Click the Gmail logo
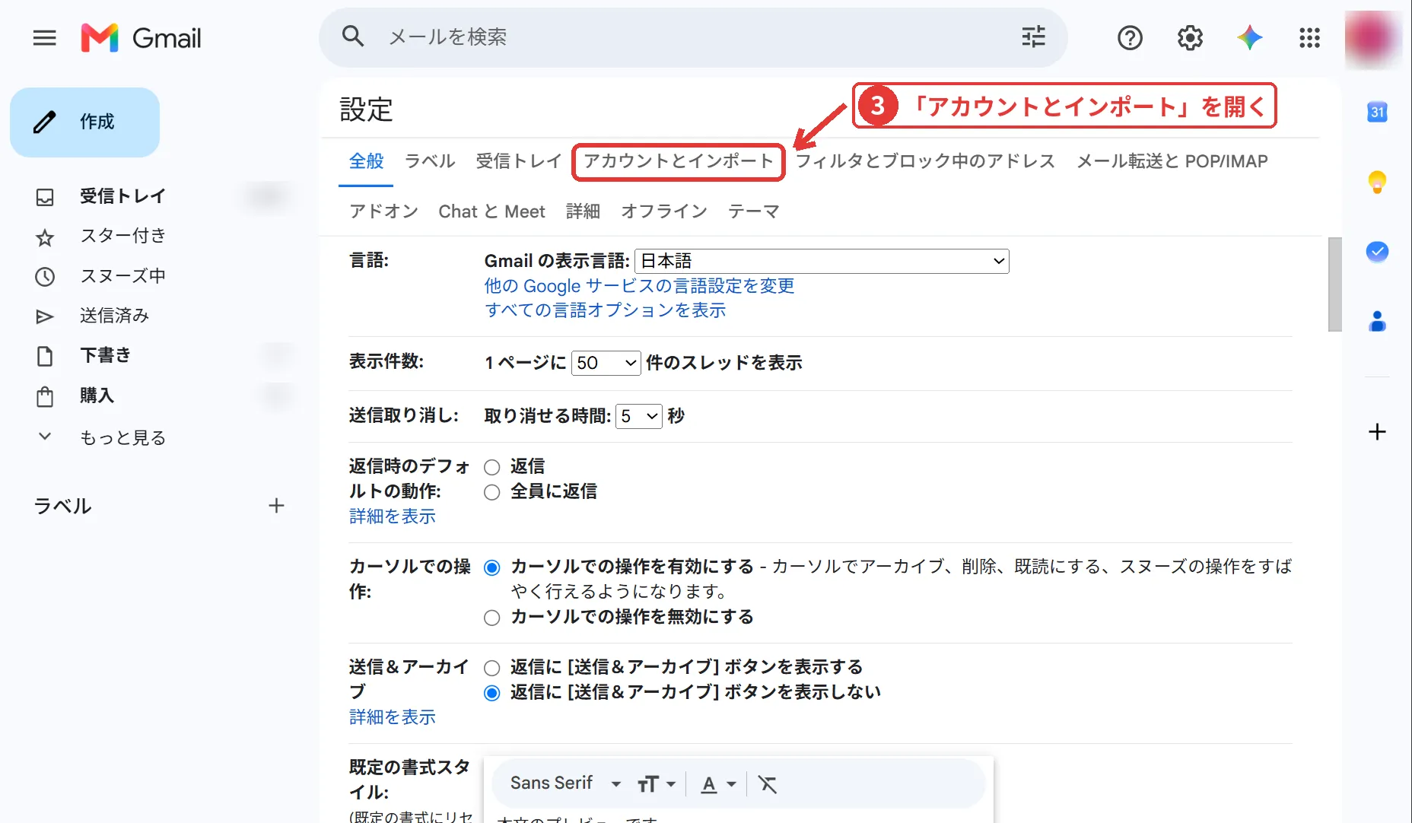The height and width of the screenshot is (823, 1412). tap(142, 37)
